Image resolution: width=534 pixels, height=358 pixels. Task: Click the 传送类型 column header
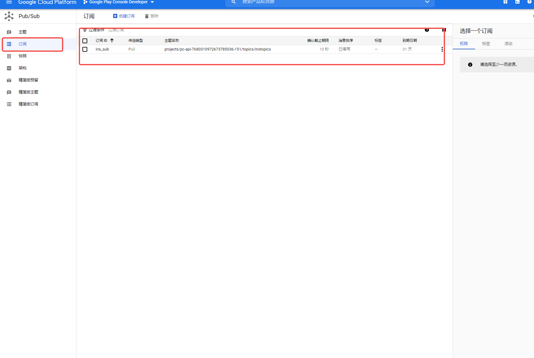pos(136,41)
